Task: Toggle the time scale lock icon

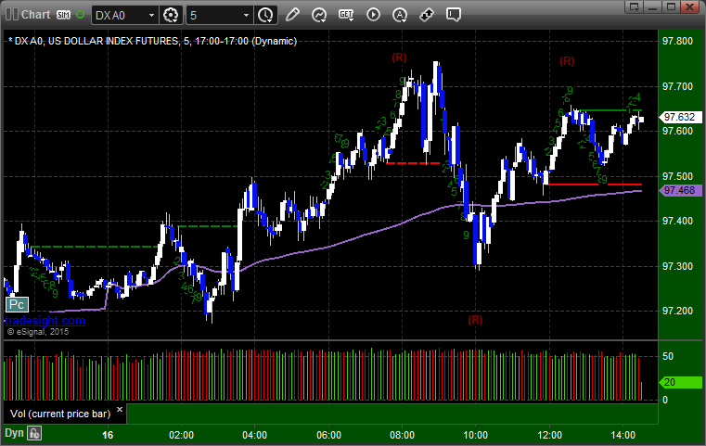Action: click(x=34, y=433)
